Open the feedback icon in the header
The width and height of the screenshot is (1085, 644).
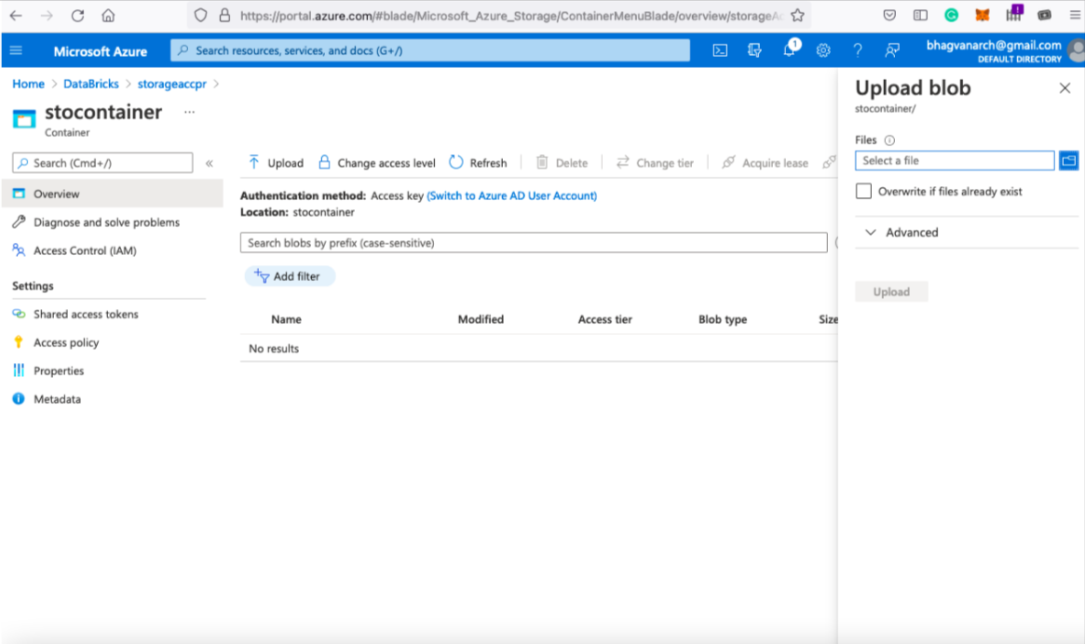(x=892, y=50)
